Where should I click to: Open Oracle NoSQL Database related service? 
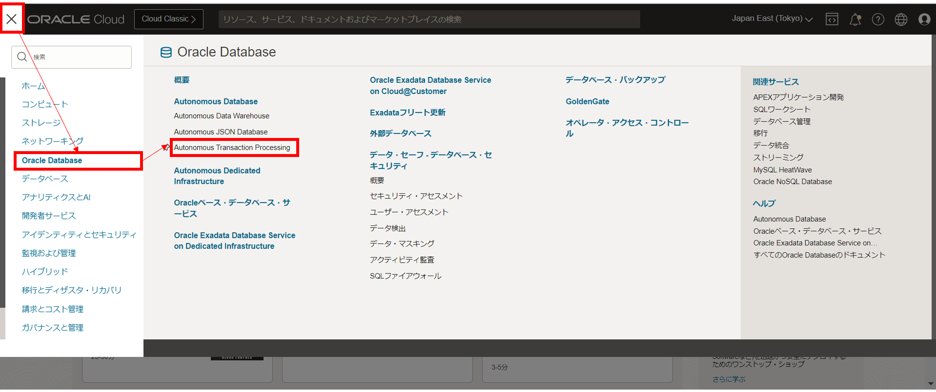(793, 181)
